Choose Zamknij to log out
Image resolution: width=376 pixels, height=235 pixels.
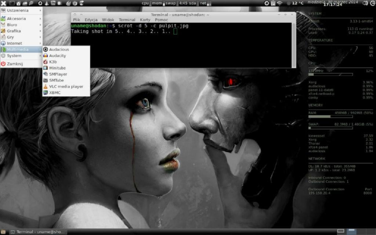21,64
